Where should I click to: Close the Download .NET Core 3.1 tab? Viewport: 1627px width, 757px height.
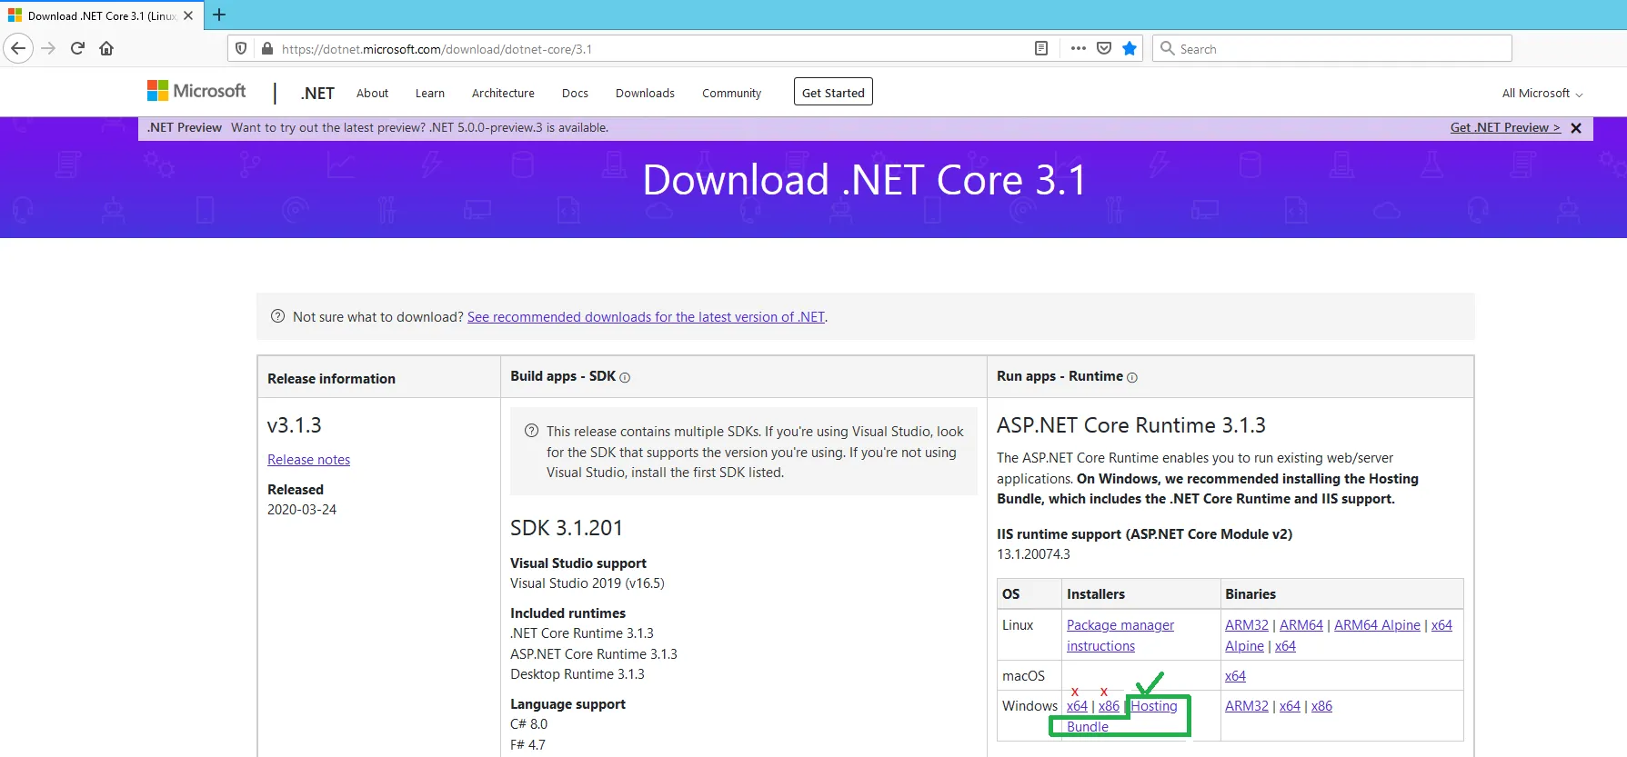coord(188,15)
